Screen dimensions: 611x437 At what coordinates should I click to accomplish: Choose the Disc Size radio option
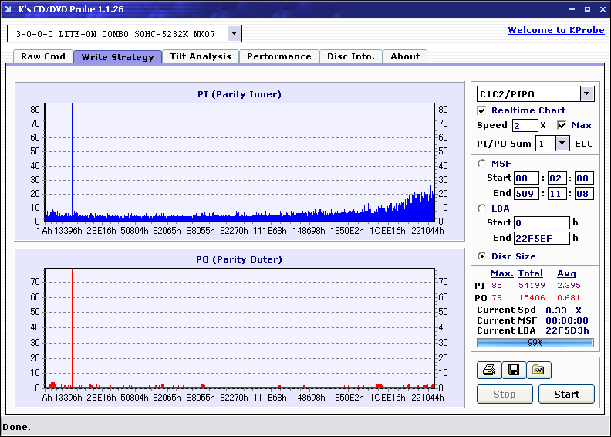(482, 256)
